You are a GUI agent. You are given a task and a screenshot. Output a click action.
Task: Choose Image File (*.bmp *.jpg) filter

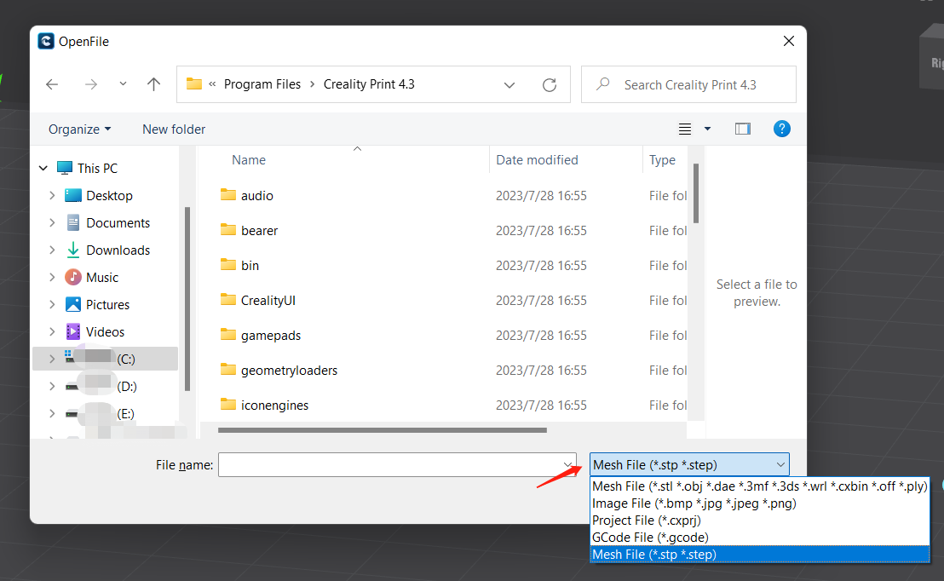coord(760,503)
